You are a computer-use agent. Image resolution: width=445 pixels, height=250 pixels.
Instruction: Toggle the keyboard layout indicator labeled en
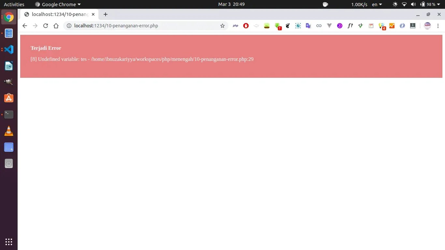tap(375, 4)
